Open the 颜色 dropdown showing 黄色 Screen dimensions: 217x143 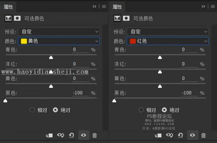(59, 41)
